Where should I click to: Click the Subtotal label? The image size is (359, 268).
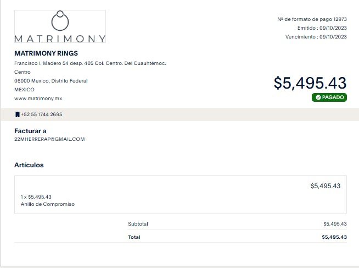point(138,224)
